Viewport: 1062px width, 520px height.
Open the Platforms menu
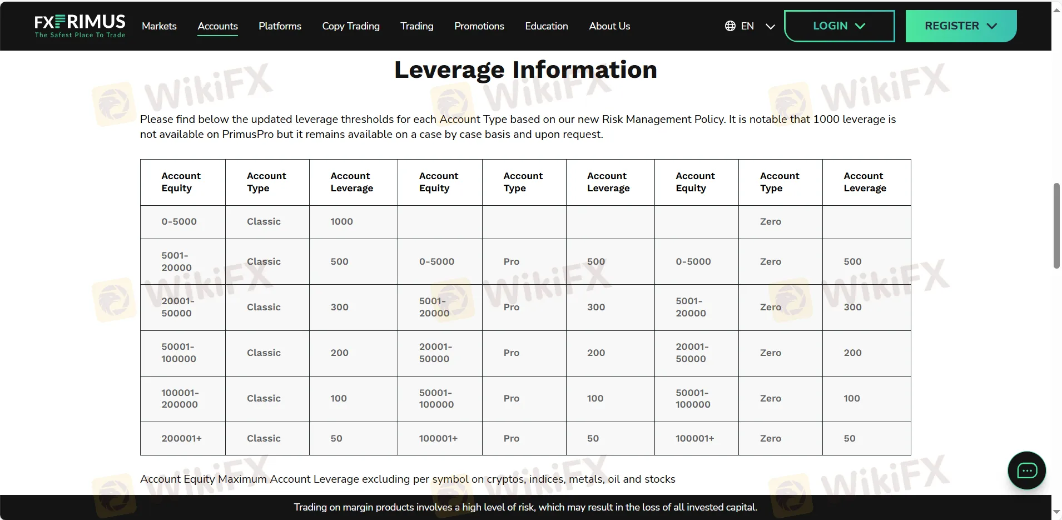point(280,26)
